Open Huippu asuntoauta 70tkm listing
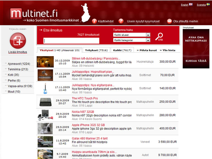Viewport: 212px width, 159px height. tap(94, 152)
